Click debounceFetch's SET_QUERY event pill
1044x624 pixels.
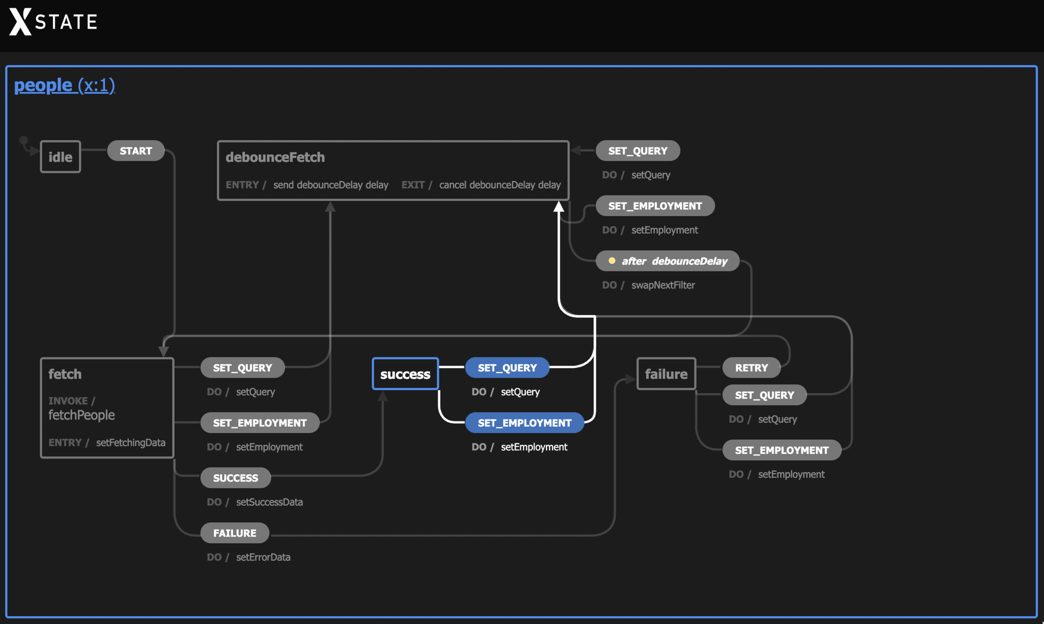[x=637, y=151]
